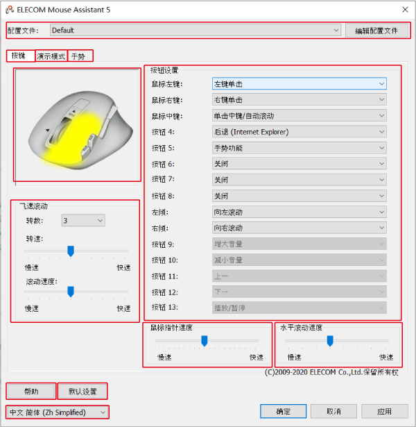The height and width of the screenshot is (427, 416).
Task: Click the 应用 button
Action: tap(385, 411)
